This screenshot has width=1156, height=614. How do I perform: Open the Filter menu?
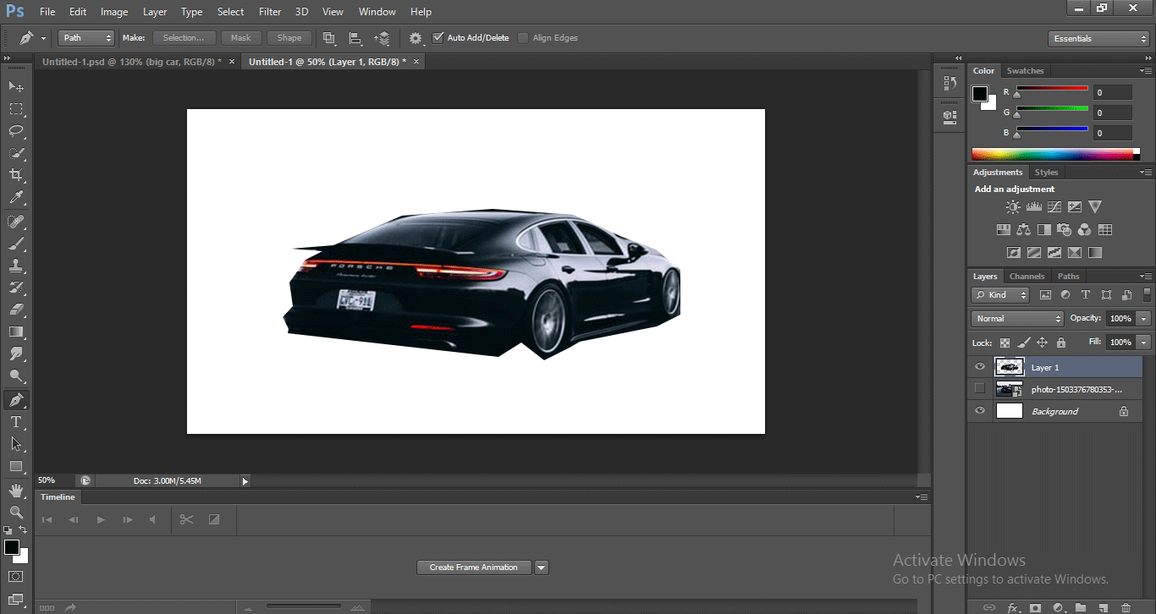click(270, 12)
